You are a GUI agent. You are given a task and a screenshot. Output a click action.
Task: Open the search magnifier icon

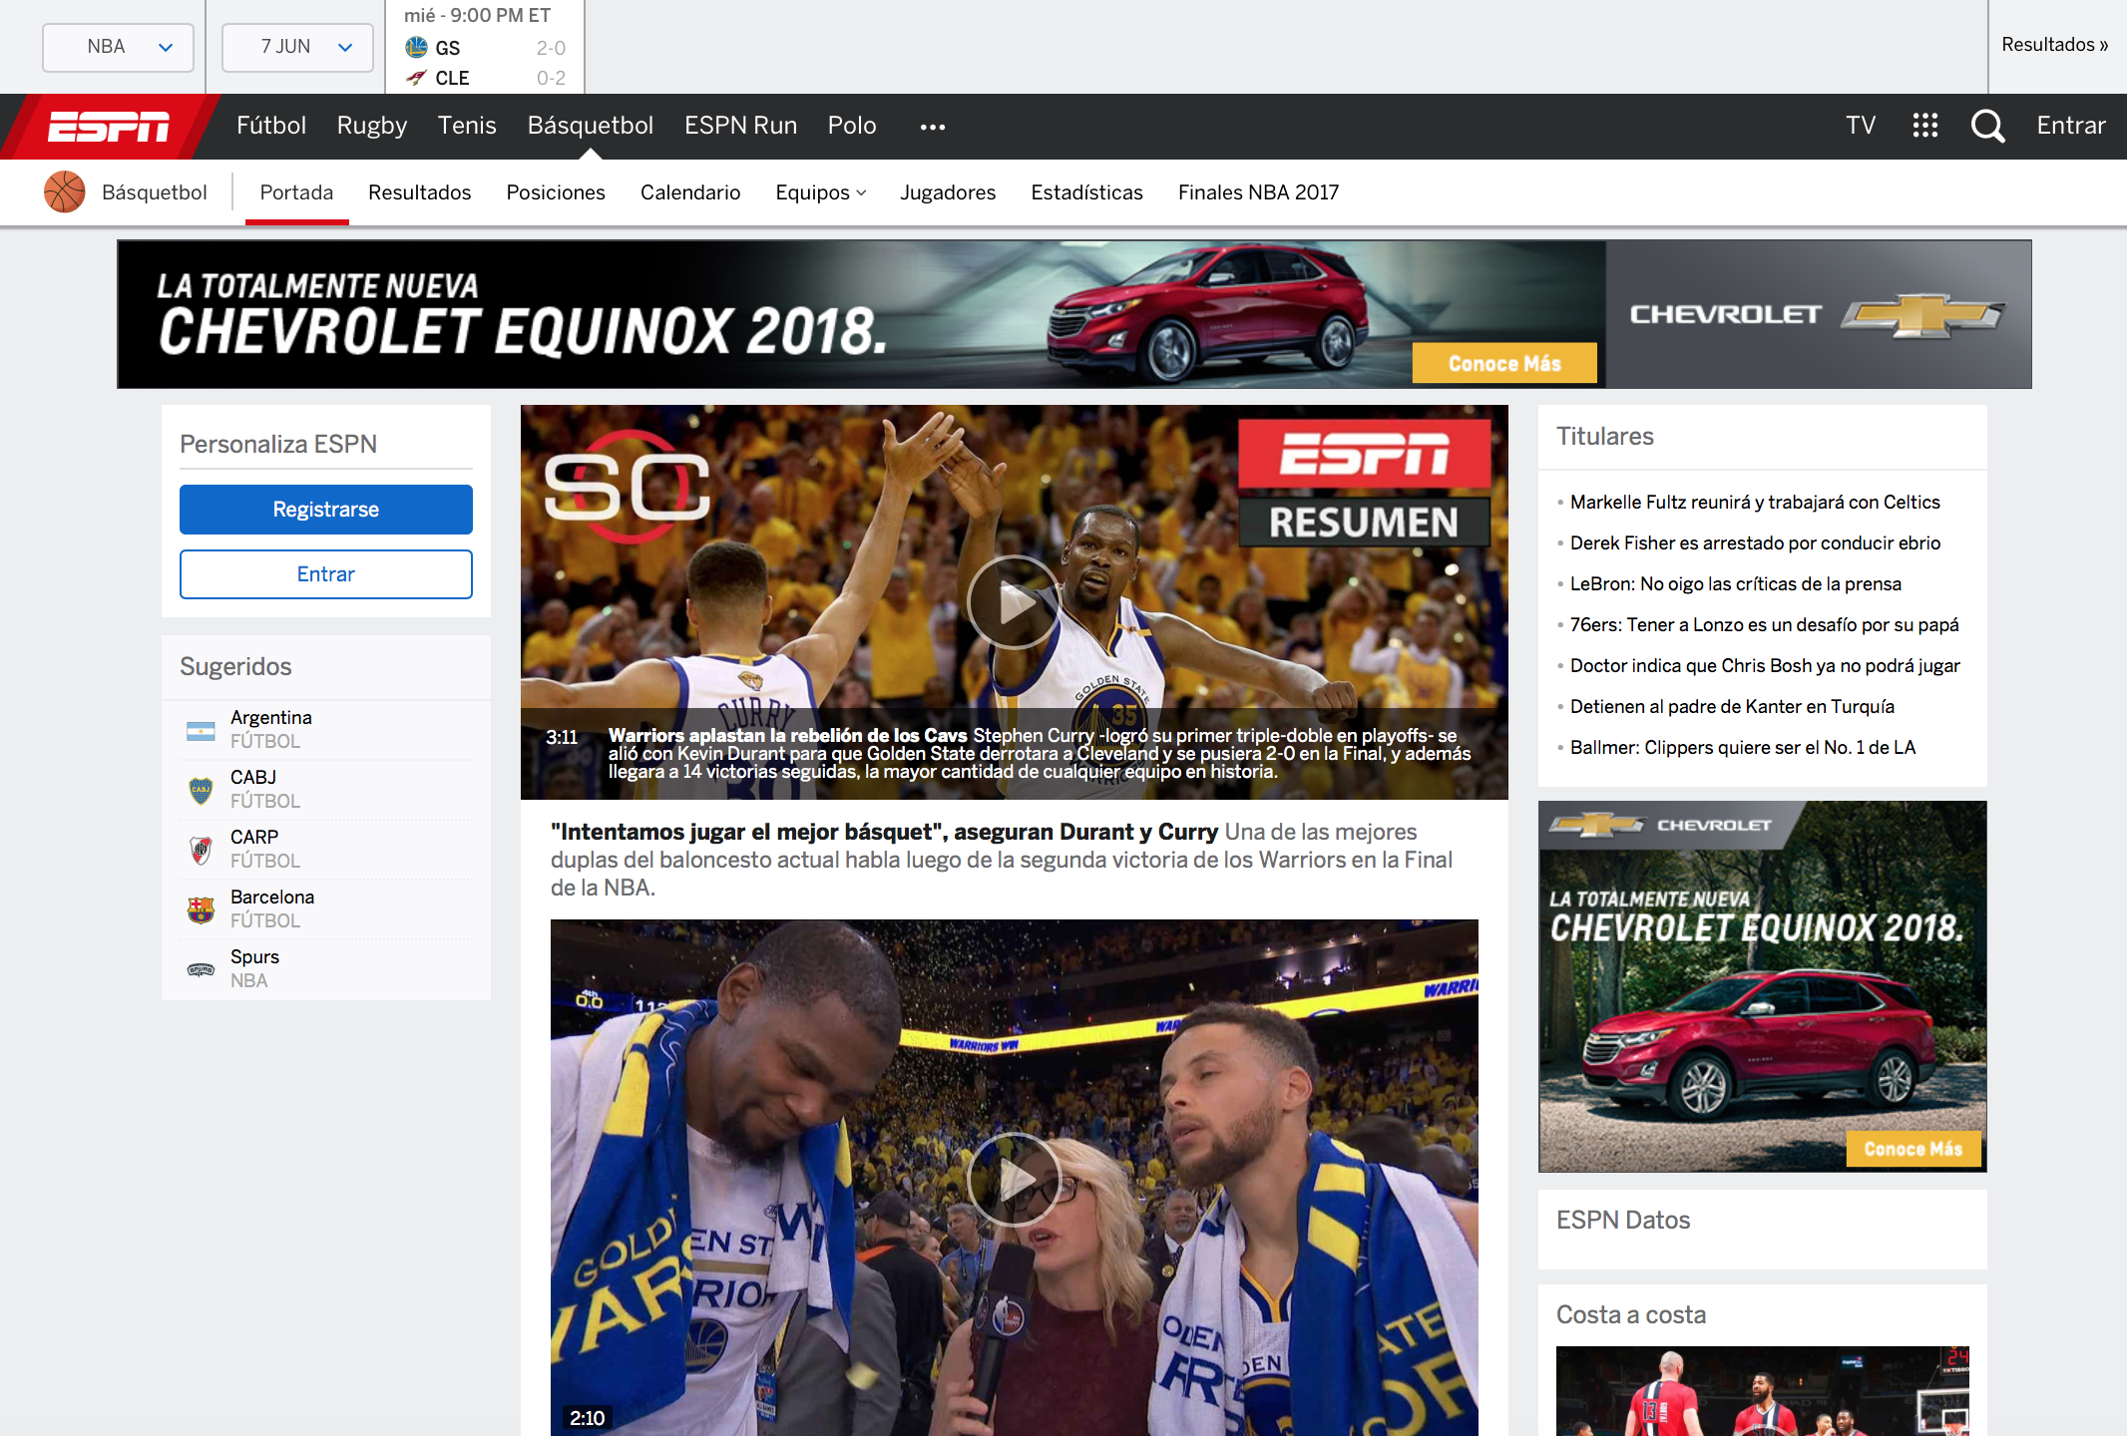1987,126
